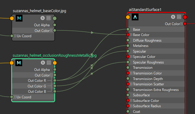Click Out Color R output port

point(55,80)
